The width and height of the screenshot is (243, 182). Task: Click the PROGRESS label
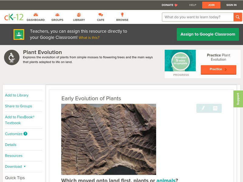coord(181,75)
